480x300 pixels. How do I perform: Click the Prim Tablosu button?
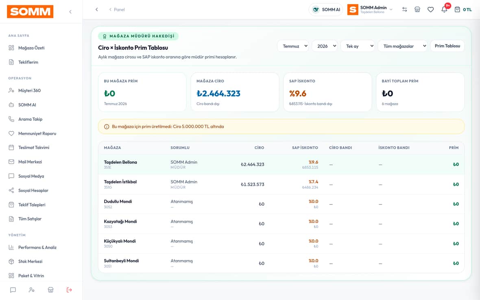tap(447, 46)
